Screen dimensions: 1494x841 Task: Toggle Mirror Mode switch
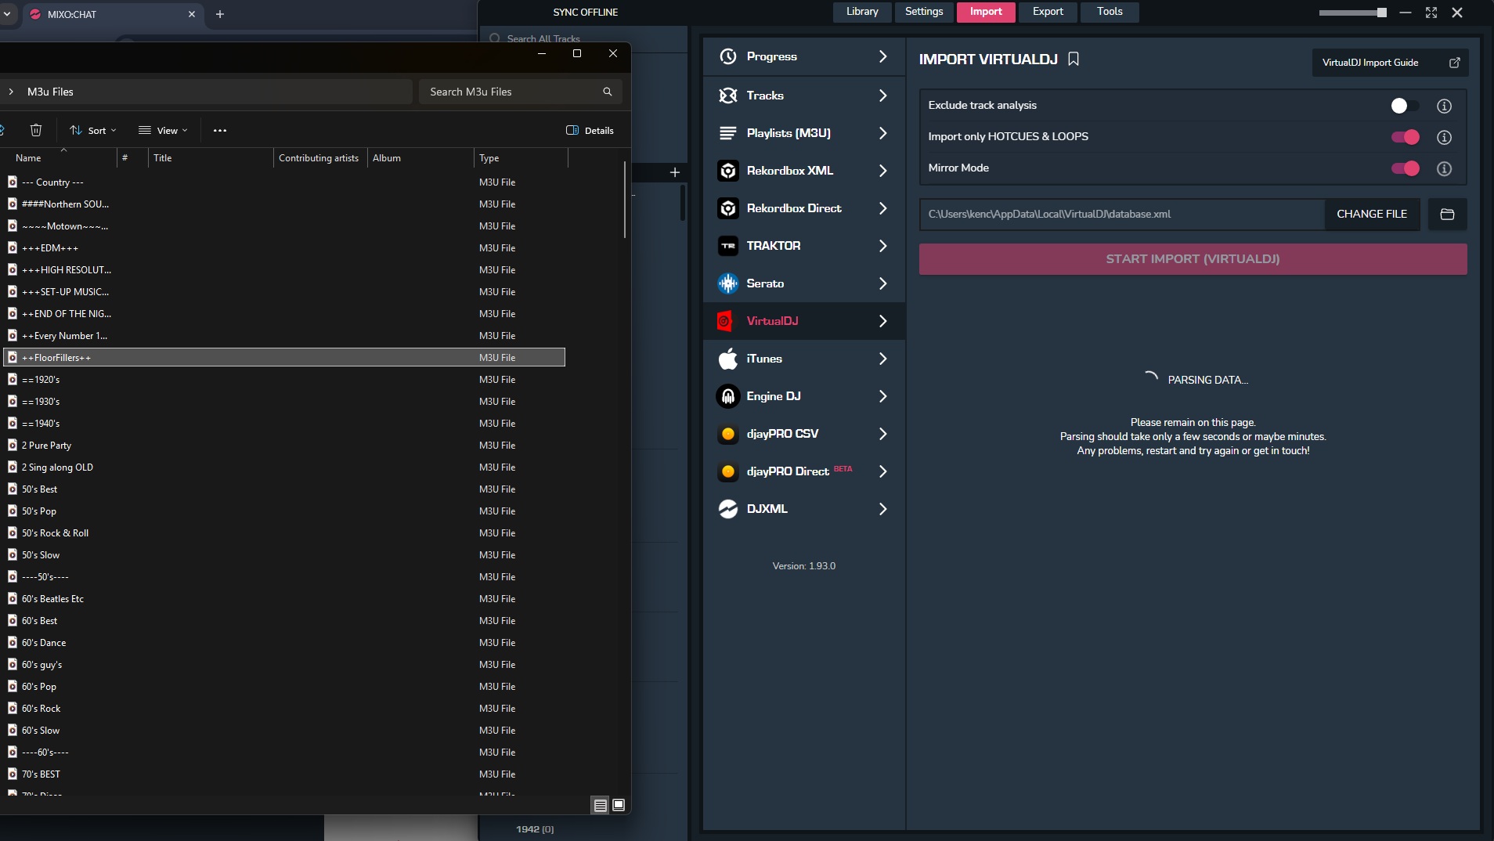[1405, 168]
